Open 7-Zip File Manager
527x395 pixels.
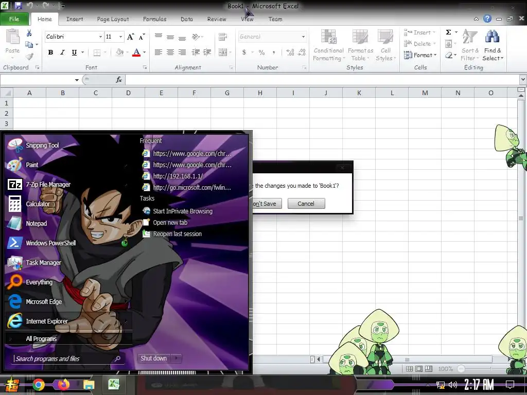(40, 185)
